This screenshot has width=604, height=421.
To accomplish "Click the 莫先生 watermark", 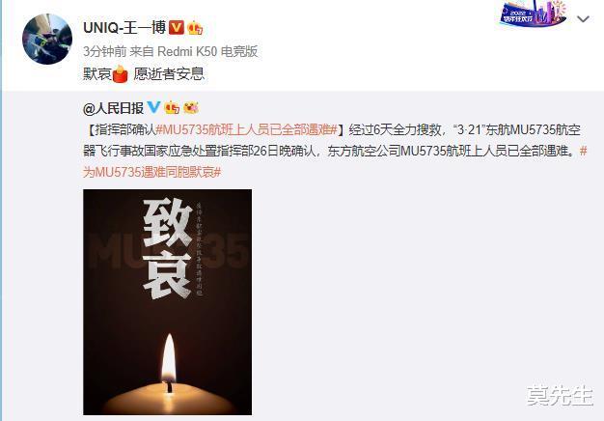I will point(560,395).
